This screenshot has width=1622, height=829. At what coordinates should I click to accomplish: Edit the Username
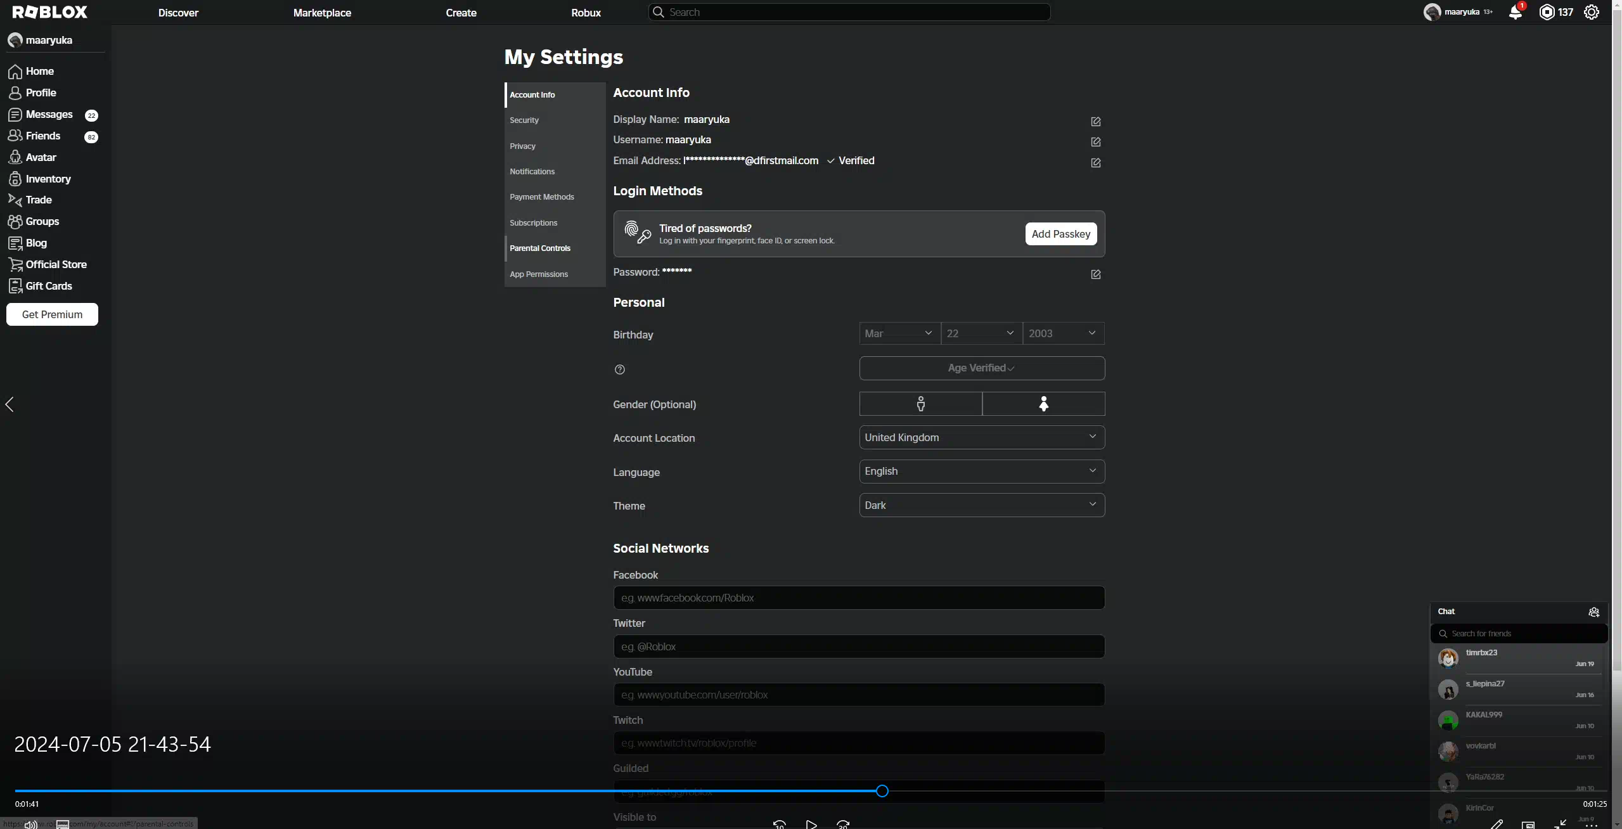[x=1095, y=141]
